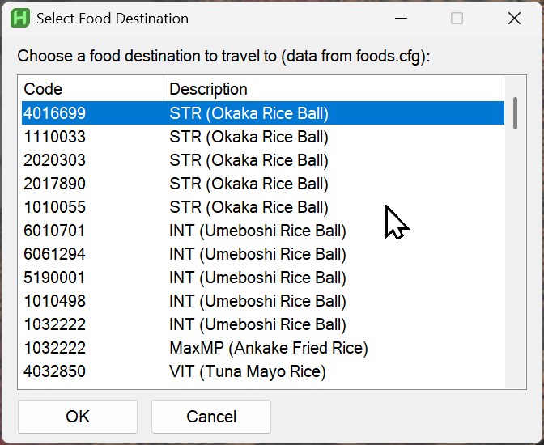
Task: Confirm selection with OK button
Action: pos(78,416)
